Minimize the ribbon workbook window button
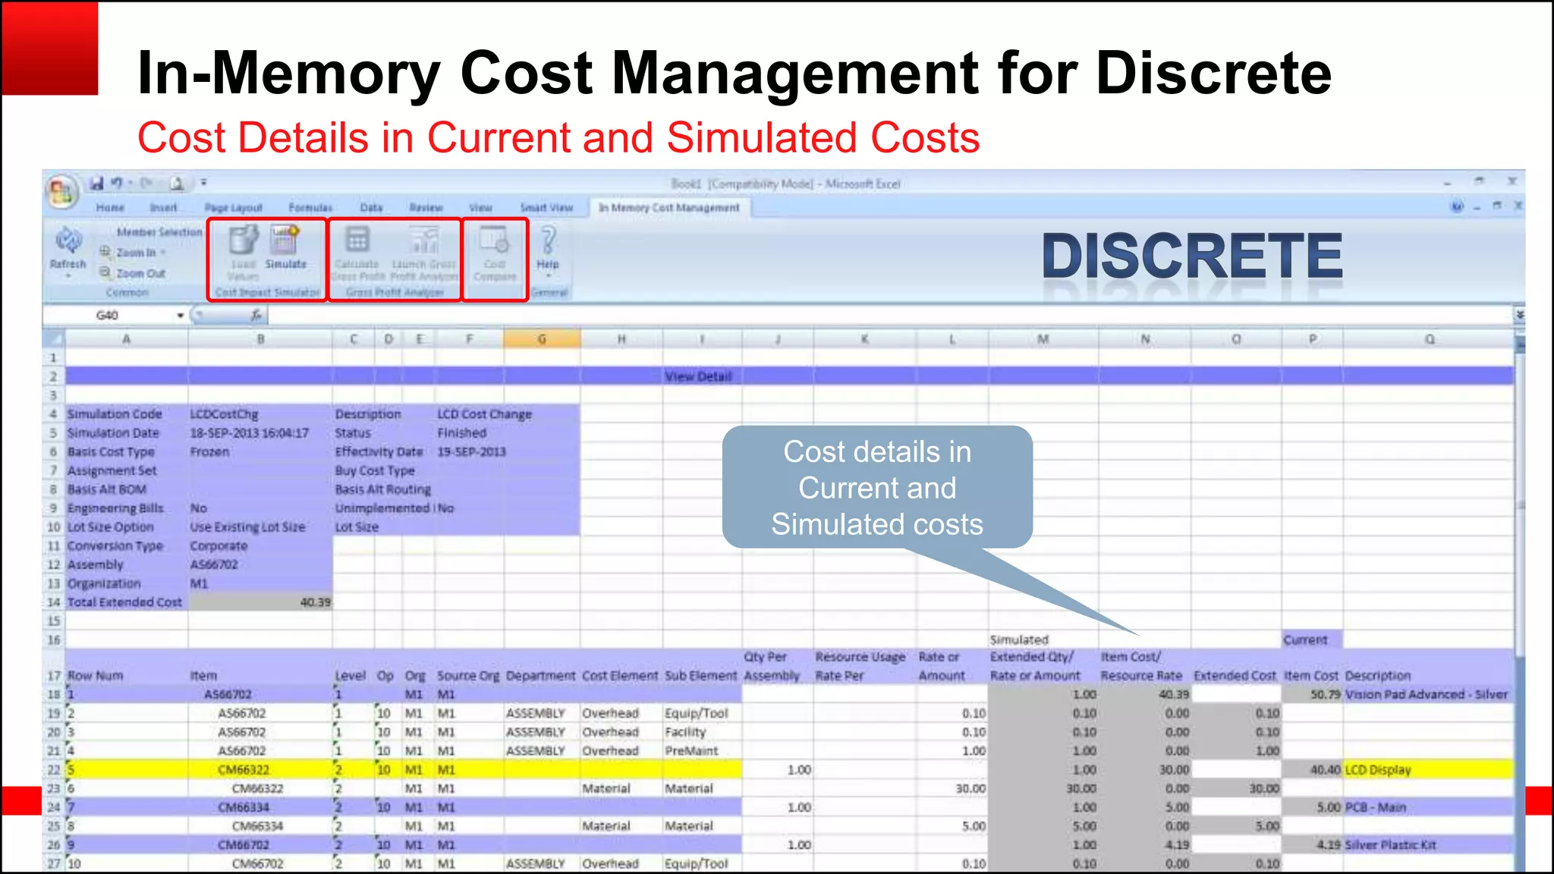Image resolution: width=1554 pixels, height=874 pixels. pyautogui.click(x=1477, y=206)
